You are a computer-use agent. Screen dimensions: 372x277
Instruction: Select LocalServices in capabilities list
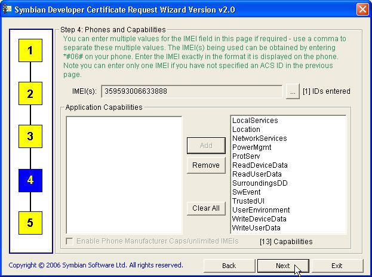[255, 121]
